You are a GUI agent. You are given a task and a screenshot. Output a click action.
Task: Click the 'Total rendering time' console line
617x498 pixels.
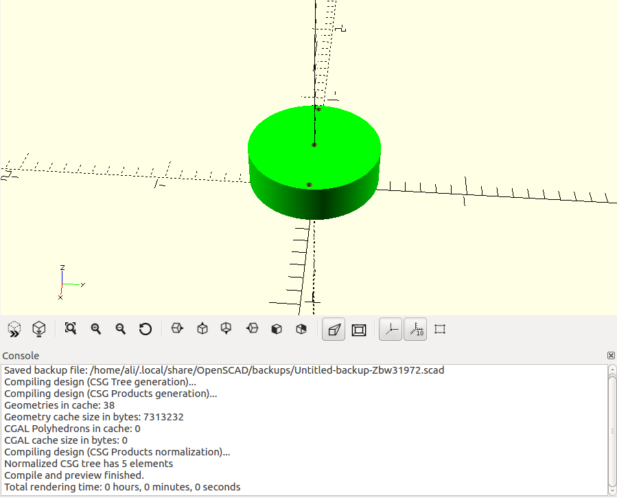coord(122,487)
